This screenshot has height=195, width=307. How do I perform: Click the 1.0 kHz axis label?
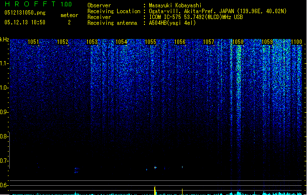[4, 88]
